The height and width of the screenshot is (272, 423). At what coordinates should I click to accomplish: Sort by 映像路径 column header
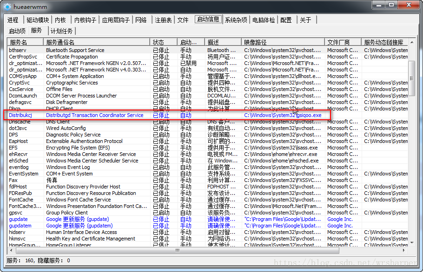point(283,42)
